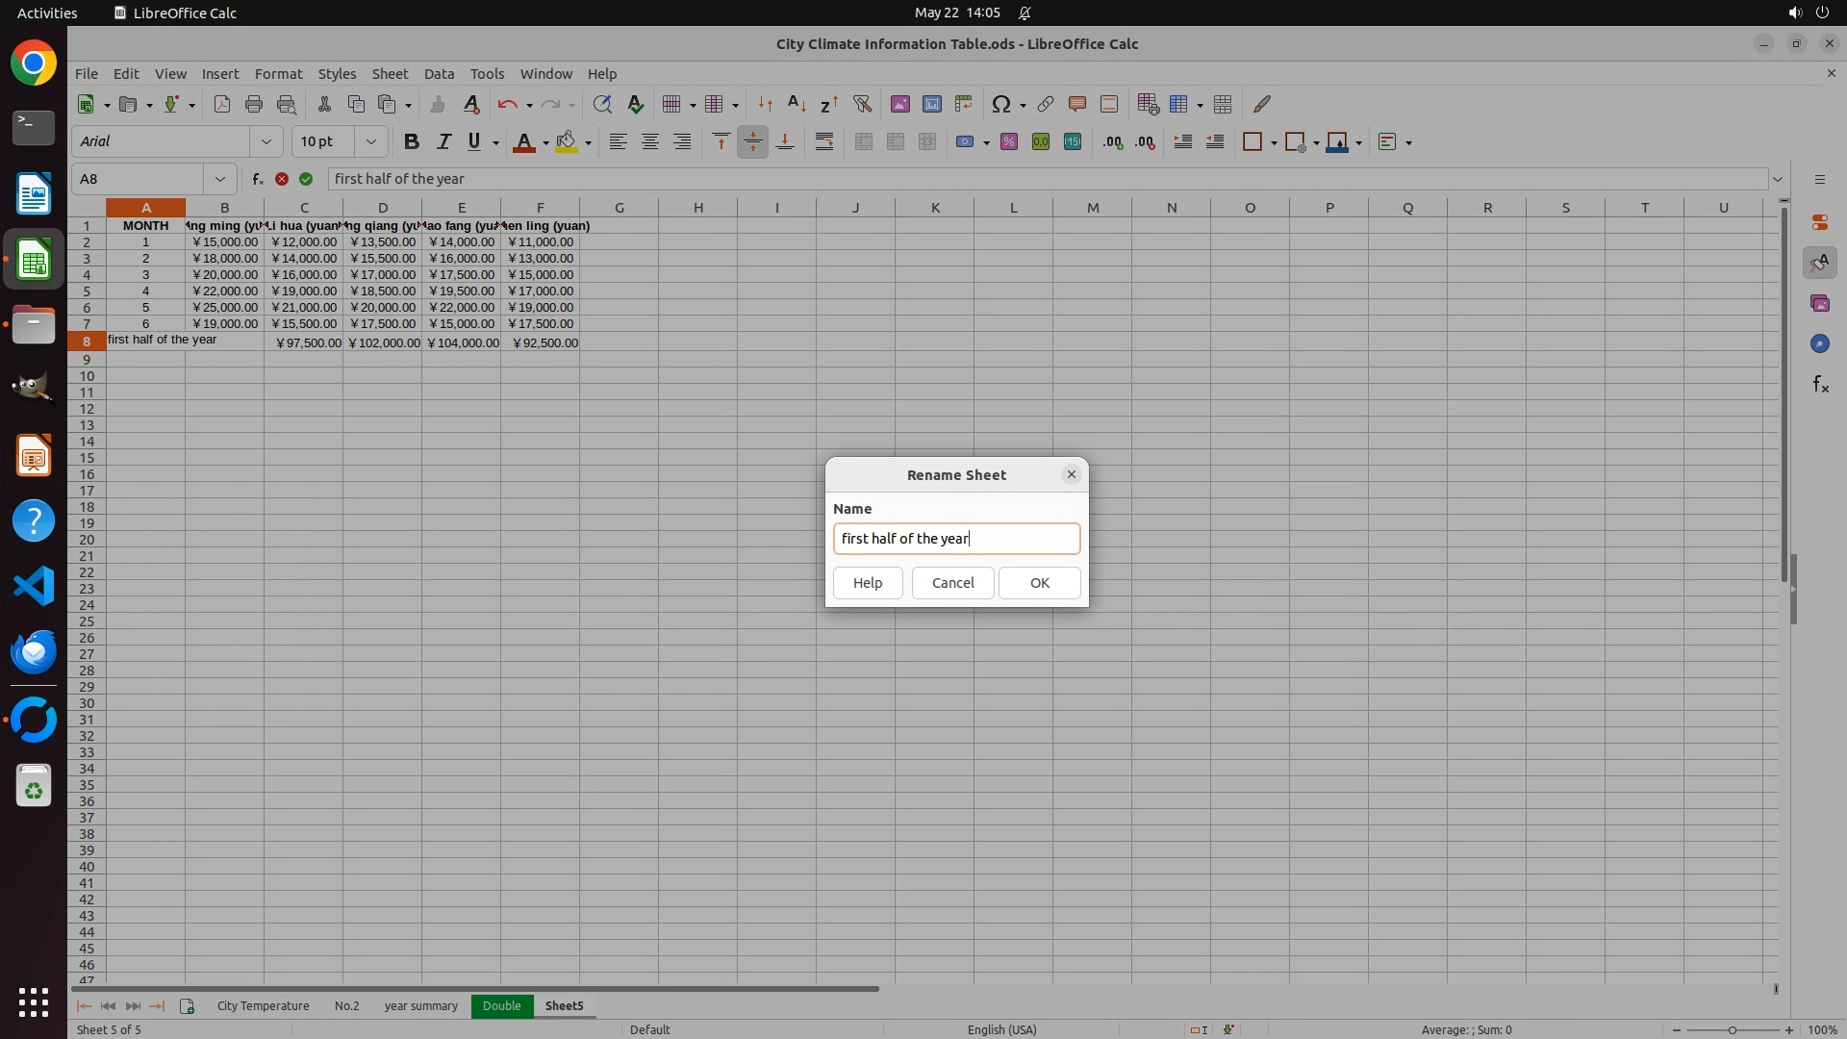Click the Clone Formatting paintbrush icon
The width and height of the screenshot is (1847, 1039).
438,104
